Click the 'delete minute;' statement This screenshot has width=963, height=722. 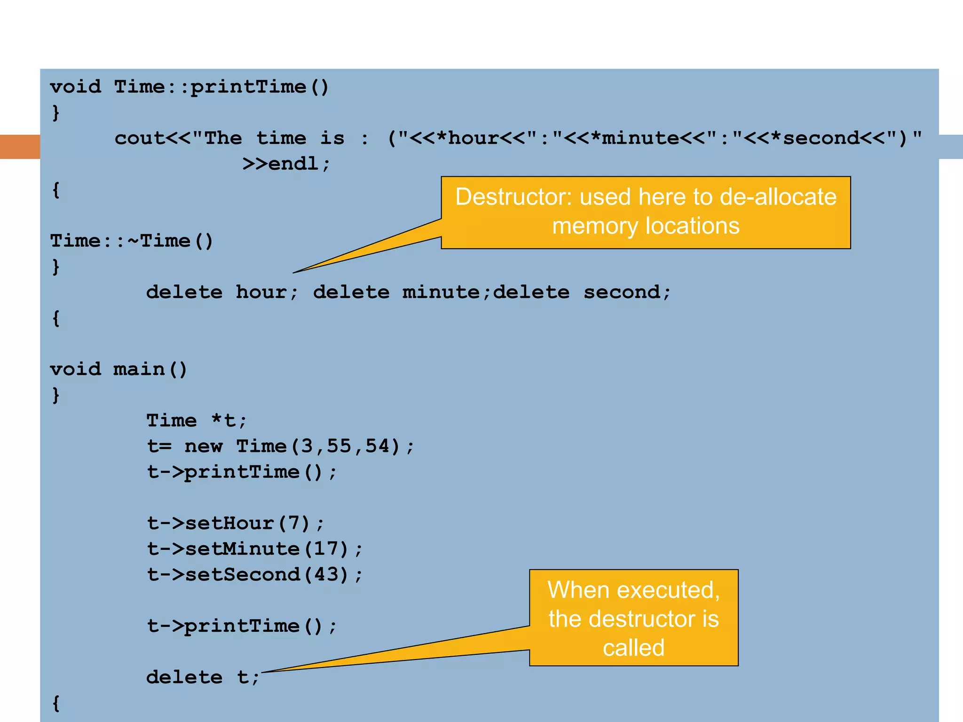pos(402,292)
